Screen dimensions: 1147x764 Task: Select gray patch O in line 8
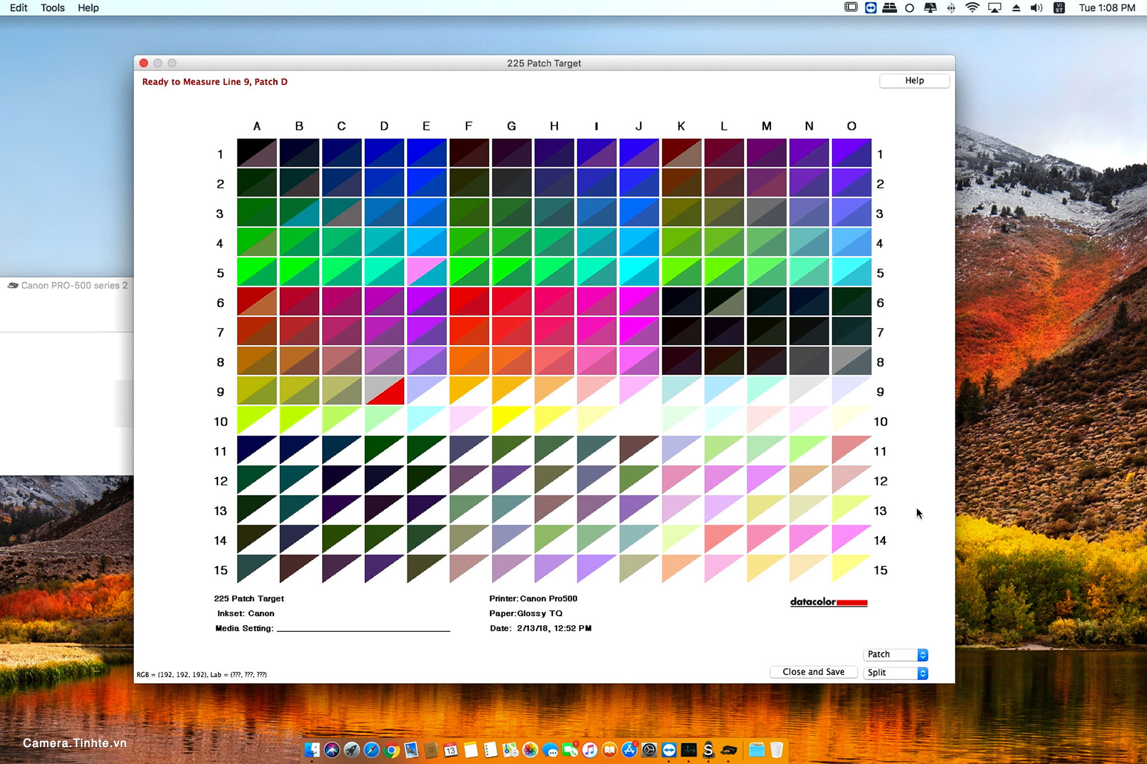[851, 361]
